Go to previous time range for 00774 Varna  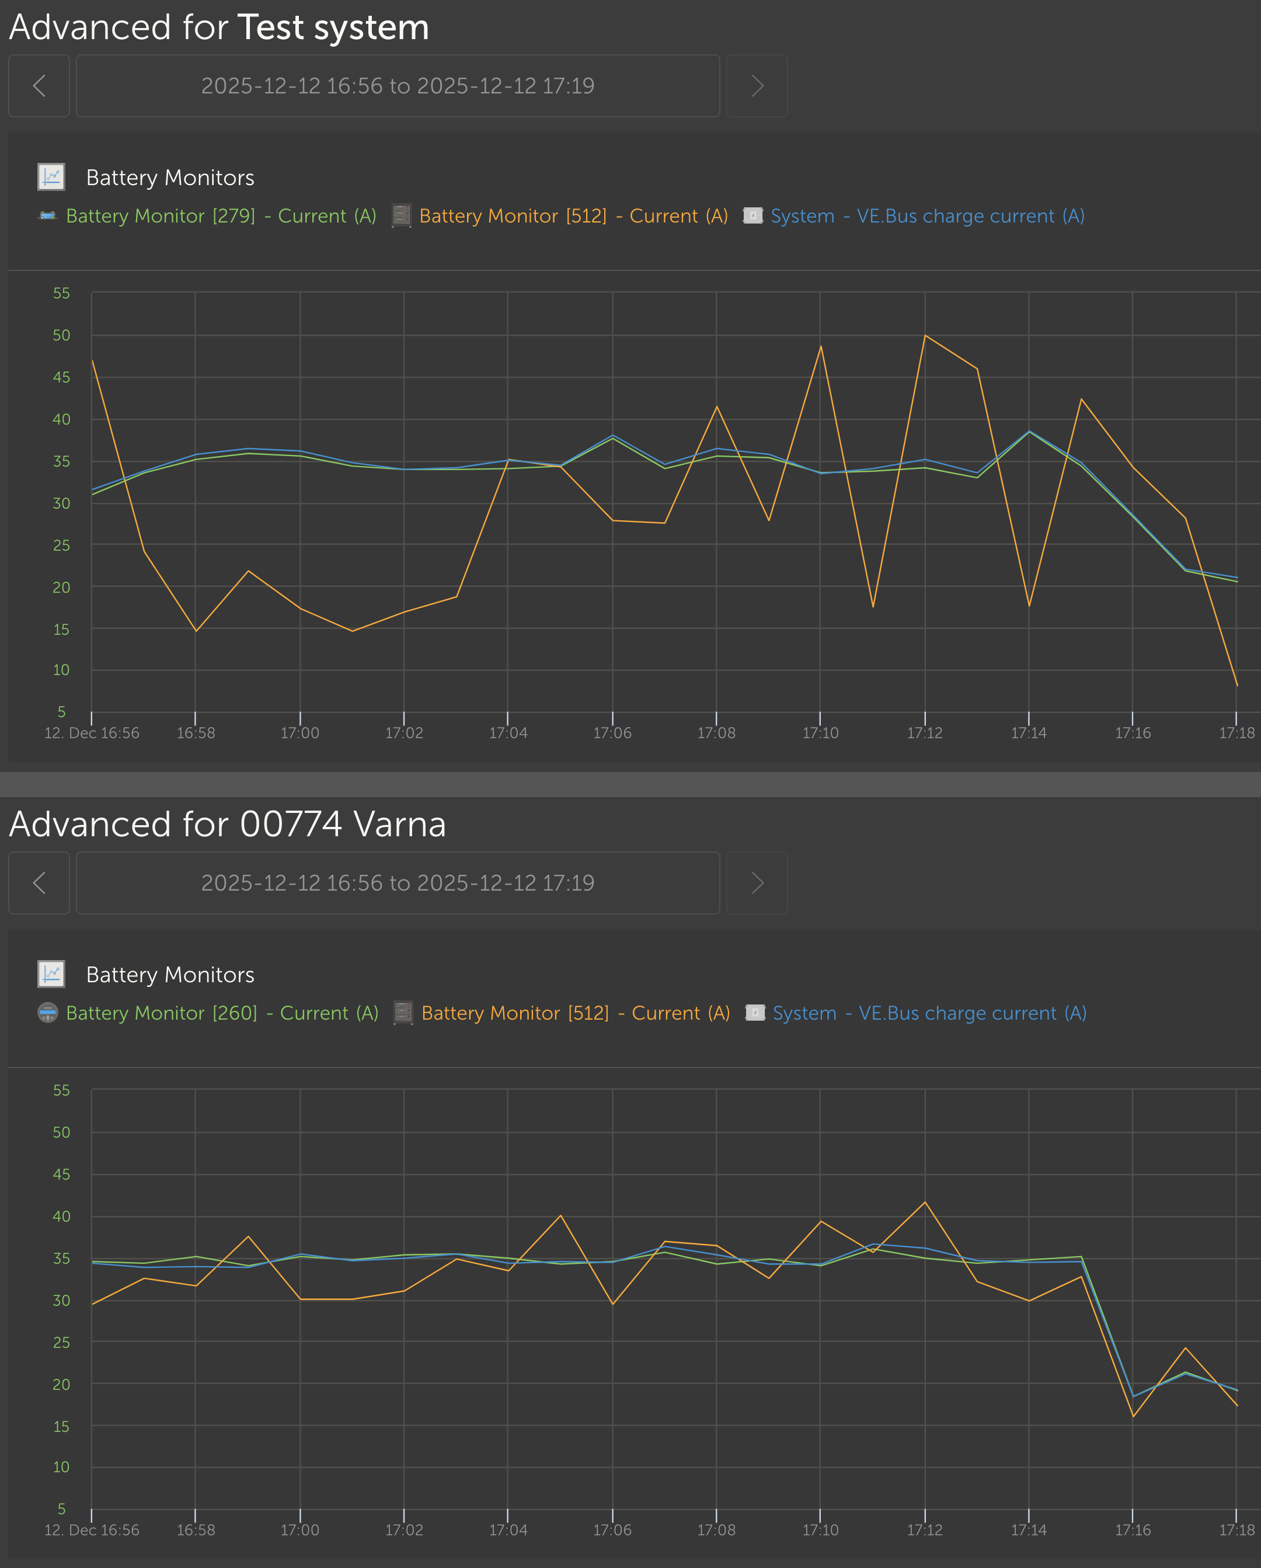pos(39,883)
